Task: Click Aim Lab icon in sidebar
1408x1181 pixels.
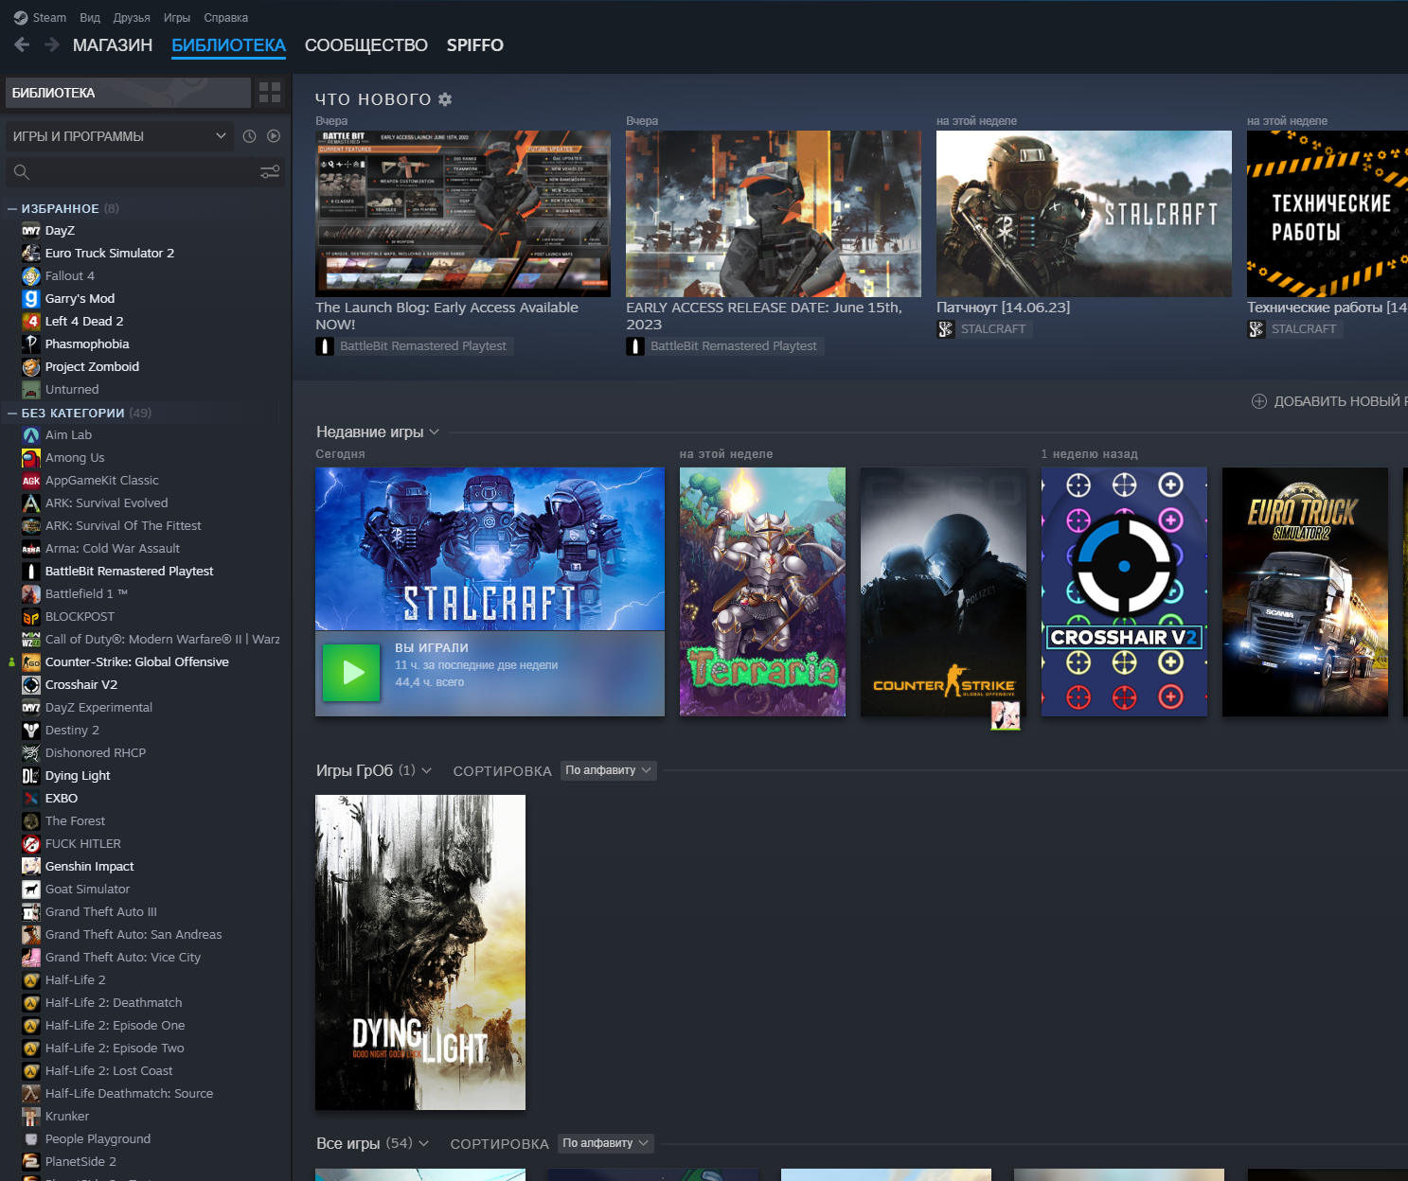Action: [x=31, y=435]
